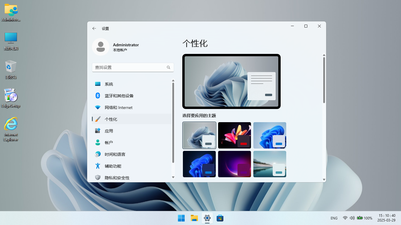Select the EdgeSetup desktop icon
401x225 pixels.
(11, 98)
